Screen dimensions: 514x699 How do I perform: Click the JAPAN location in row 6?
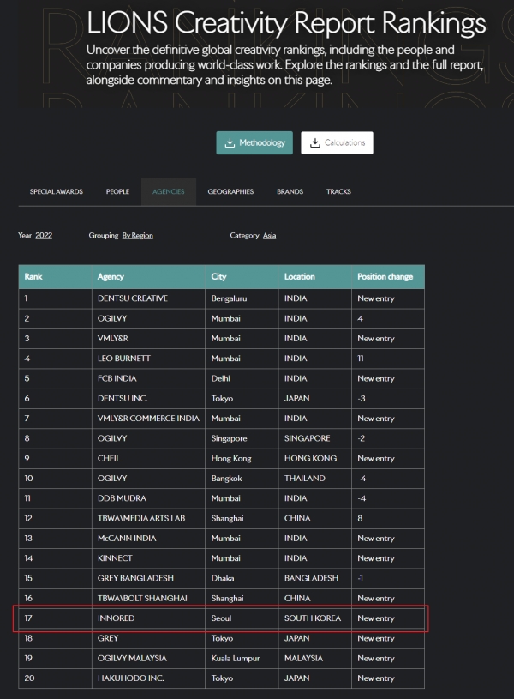[296, 398]
